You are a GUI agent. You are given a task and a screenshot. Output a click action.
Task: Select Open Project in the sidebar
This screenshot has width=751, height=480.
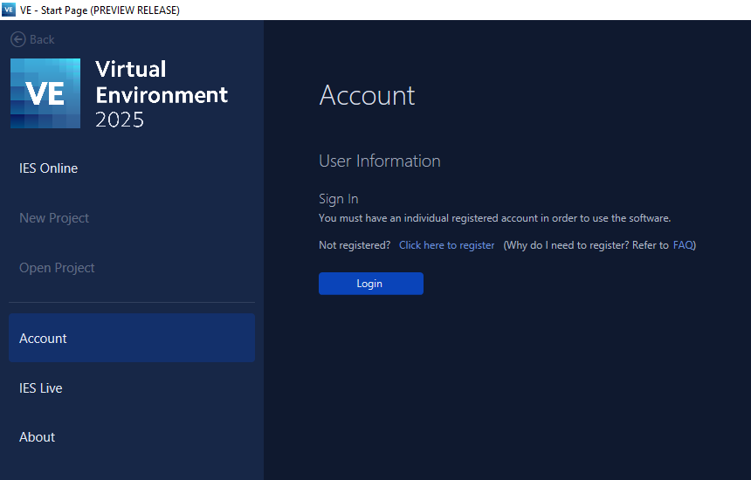[57, 268]
